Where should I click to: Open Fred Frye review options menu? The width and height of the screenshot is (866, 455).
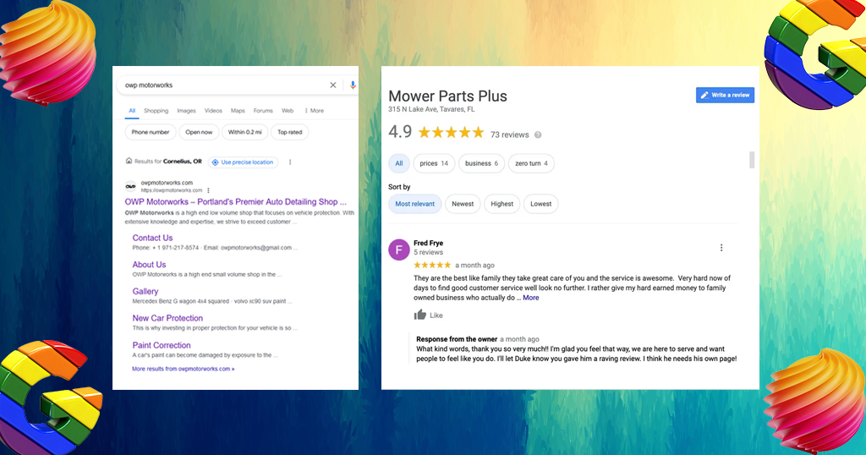[721, 248]
